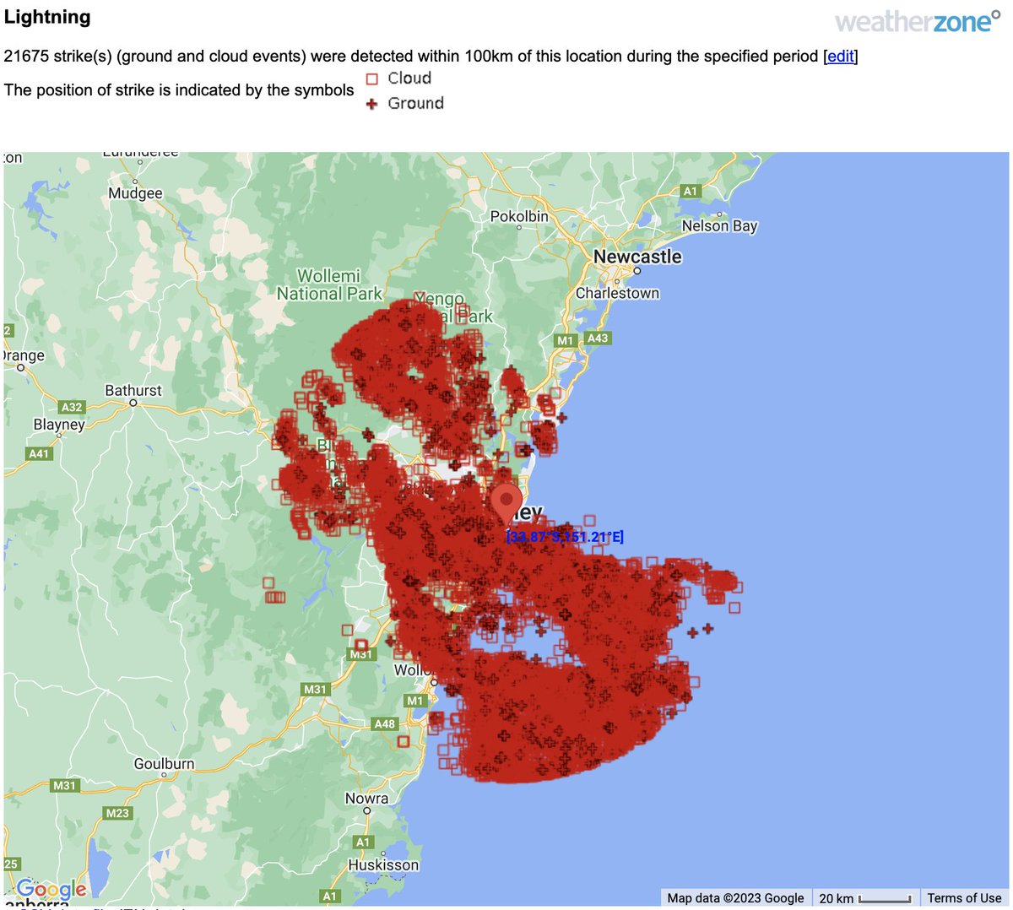Click the M31 route shield near Goulburn
Image resolution: width=1013 pixels, height=910 pixels.
coord(65,786)
